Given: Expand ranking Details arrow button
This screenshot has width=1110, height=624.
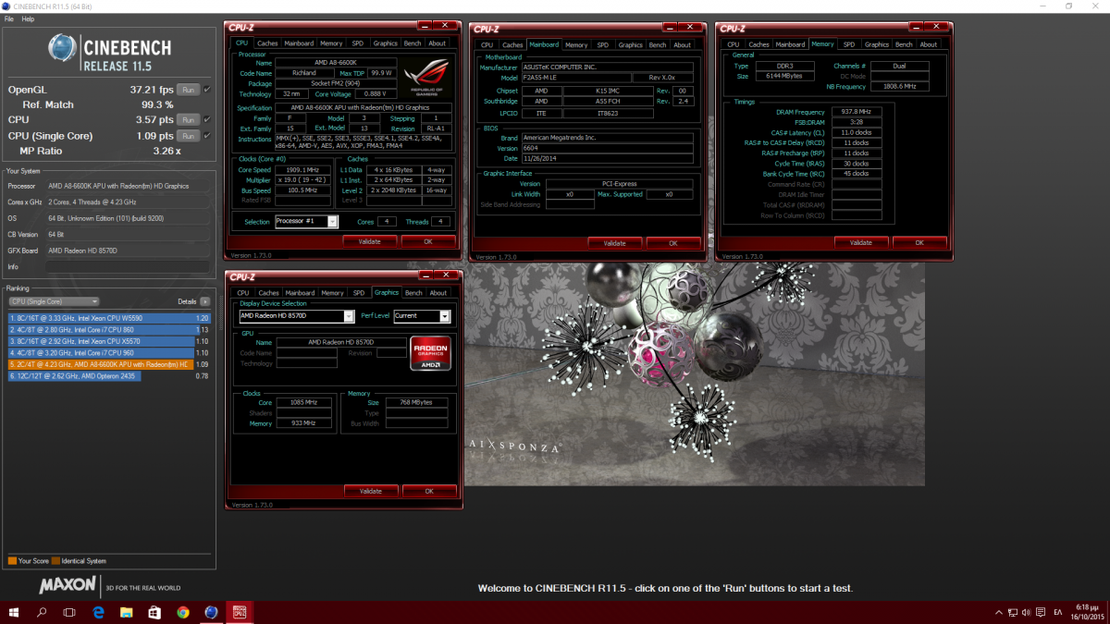Looking at the screenshot, I should (x=204, y=301).
